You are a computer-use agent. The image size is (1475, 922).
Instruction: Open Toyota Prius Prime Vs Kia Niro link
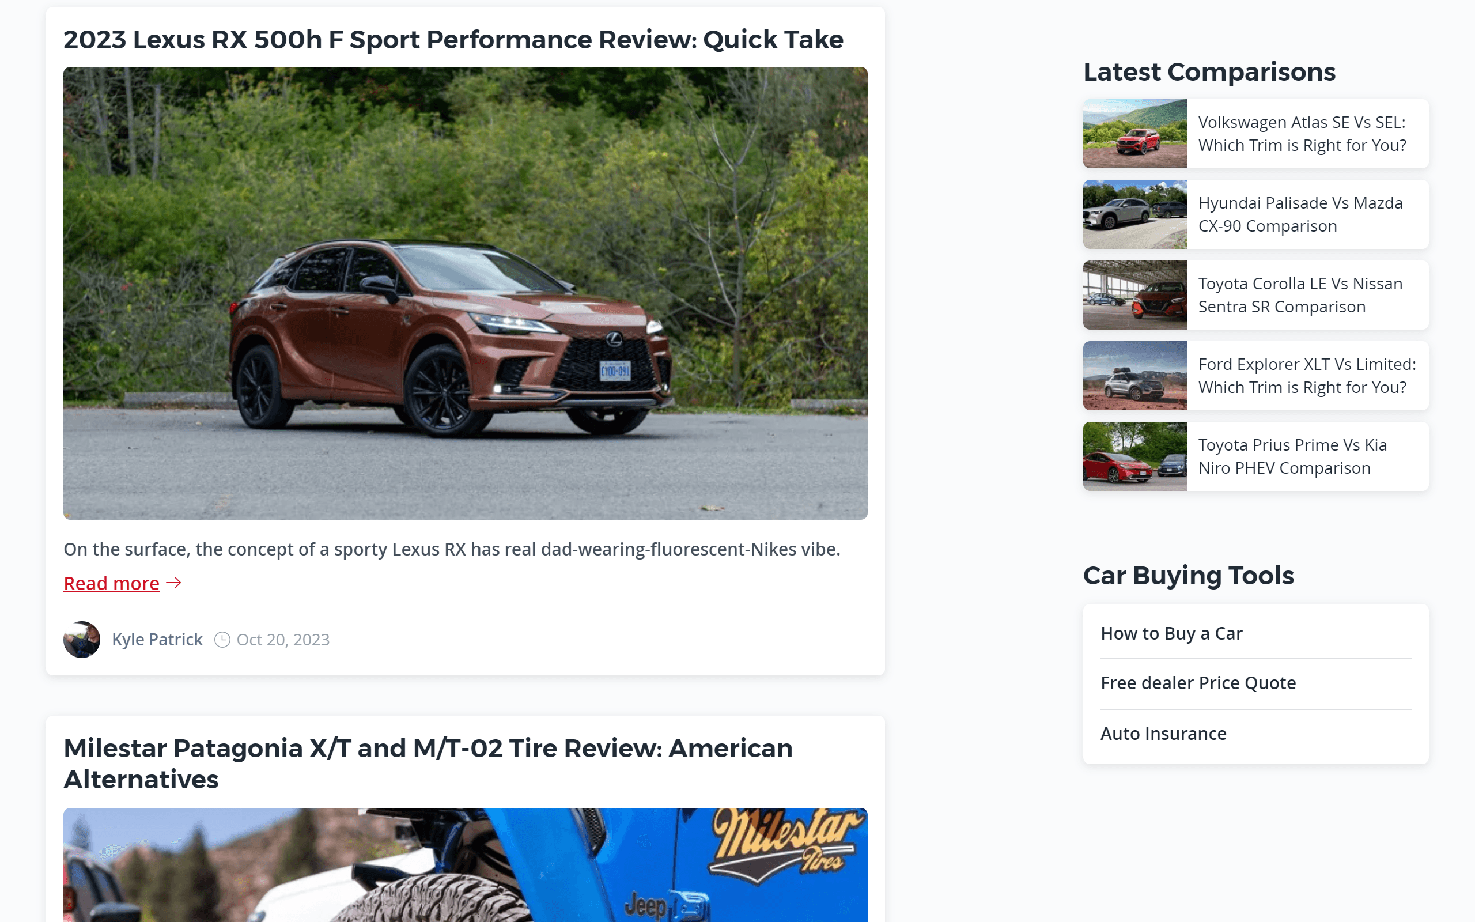point(1293,456)
